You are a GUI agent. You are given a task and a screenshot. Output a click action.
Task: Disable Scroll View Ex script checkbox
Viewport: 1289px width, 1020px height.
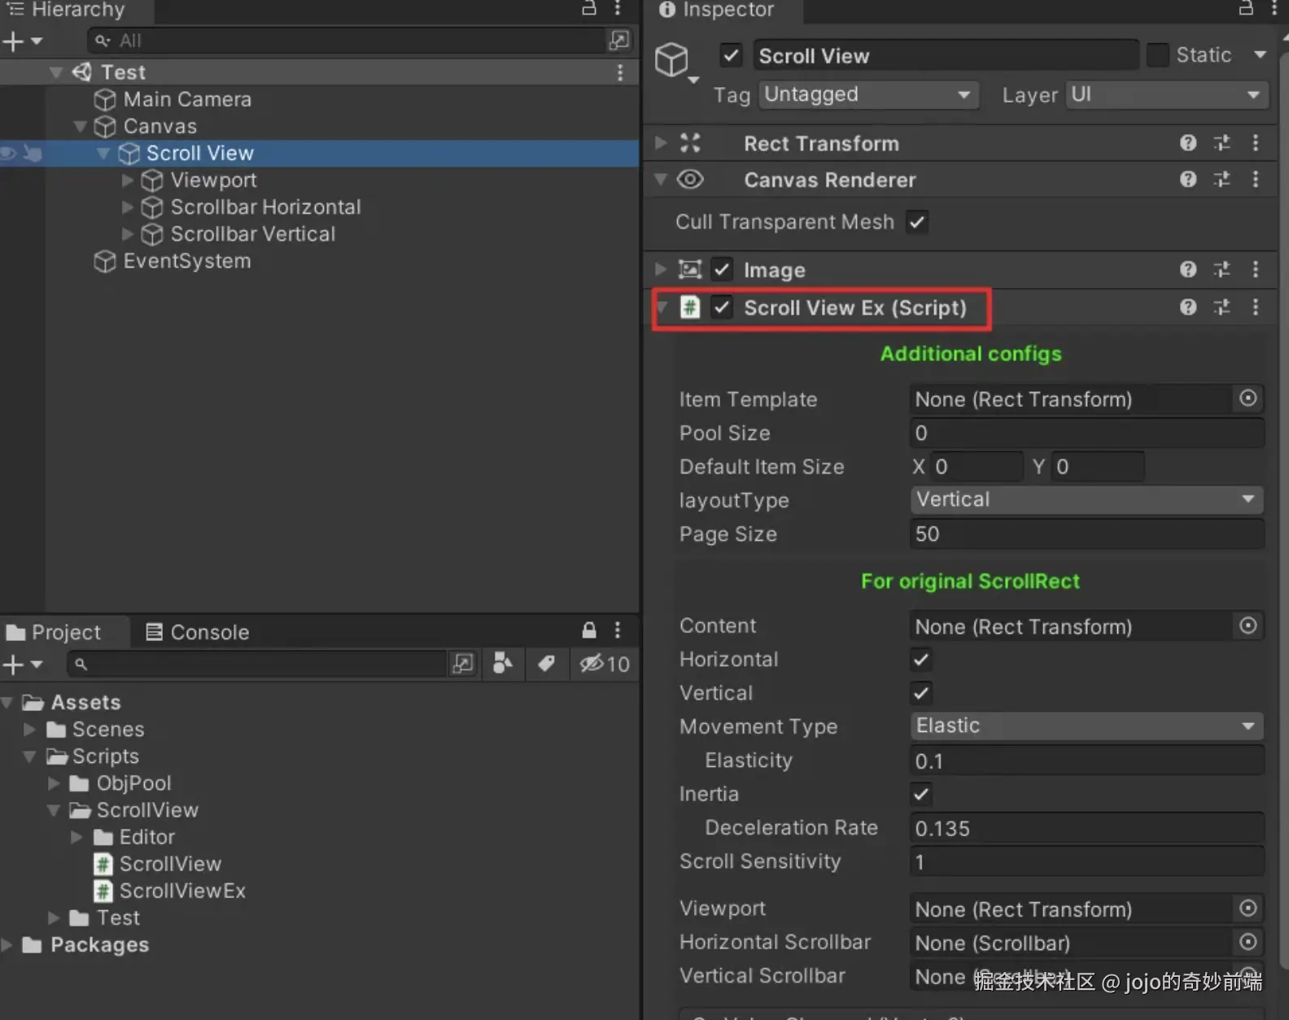[722, 307]
